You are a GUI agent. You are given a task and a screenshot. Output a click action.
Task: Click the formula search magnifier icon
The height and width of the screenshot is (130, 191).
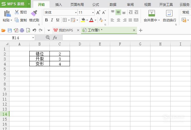pos(48,38)
